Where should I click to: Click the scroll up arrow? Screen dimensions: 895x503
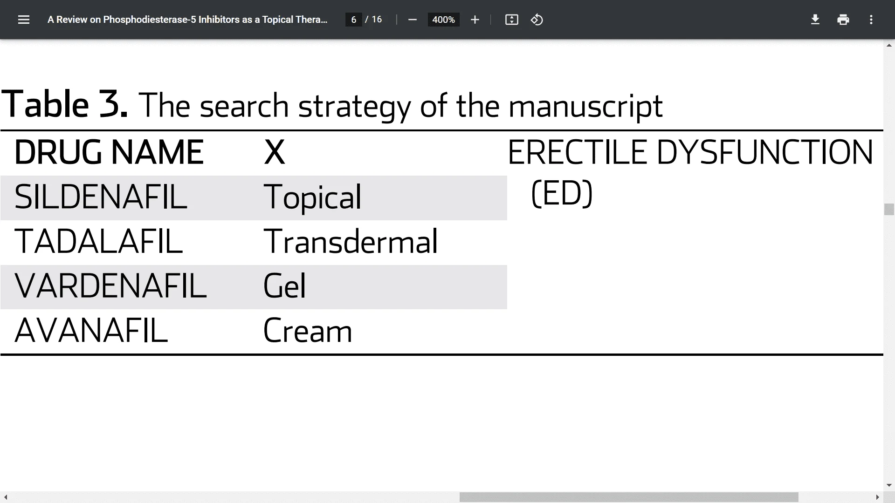point(889,45)
